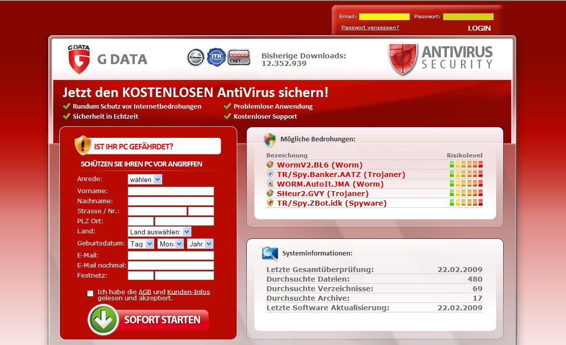Click the SHeur2.GVY (Trojaner) threat name
This screenshot has height=345, width=566.
(323, 193)
